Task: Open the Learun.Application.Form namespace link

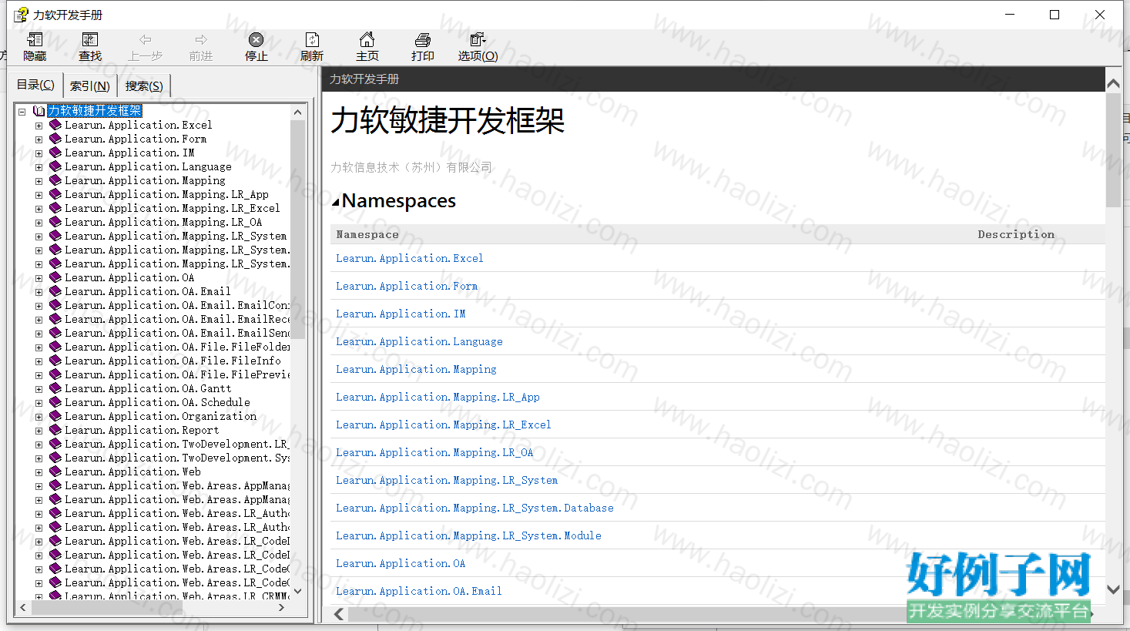Action: (407, 286)
